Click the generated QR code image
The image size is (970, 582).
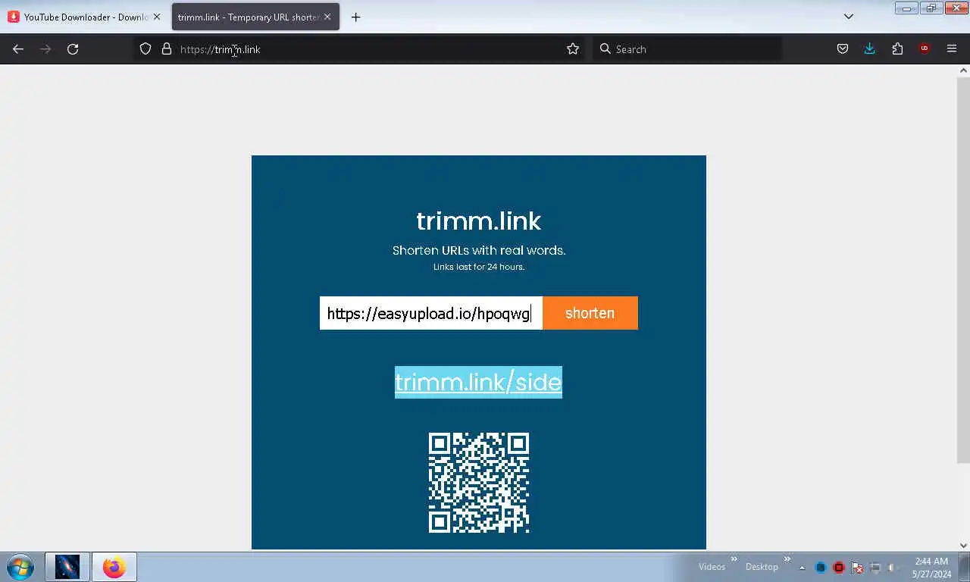coord(479,483)
